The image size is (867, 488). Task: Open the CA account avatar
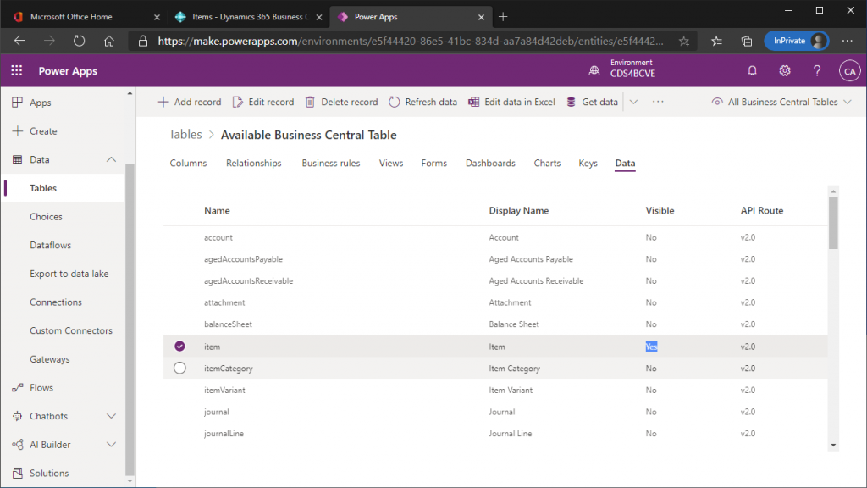(849, 71)
